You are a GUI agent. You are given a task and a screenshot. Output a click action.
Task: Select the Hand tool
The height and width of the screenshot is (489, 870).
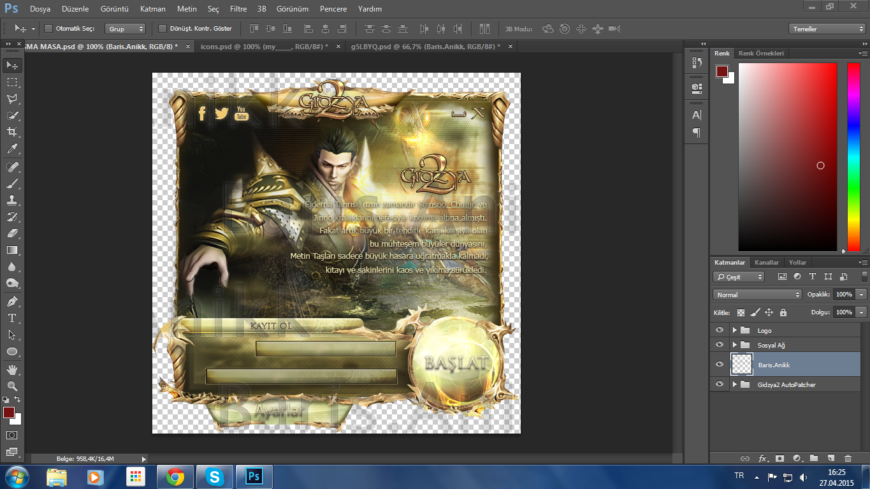[x=12, y=369]
